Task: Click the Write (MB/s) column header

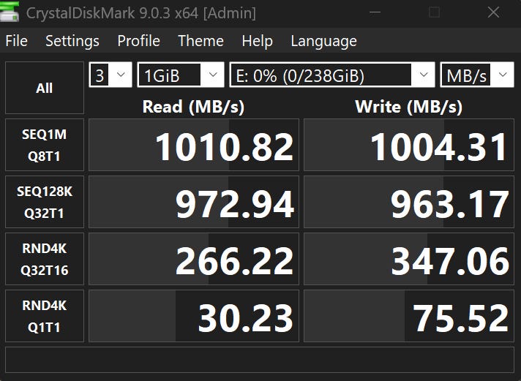Action: coord(409,107)
